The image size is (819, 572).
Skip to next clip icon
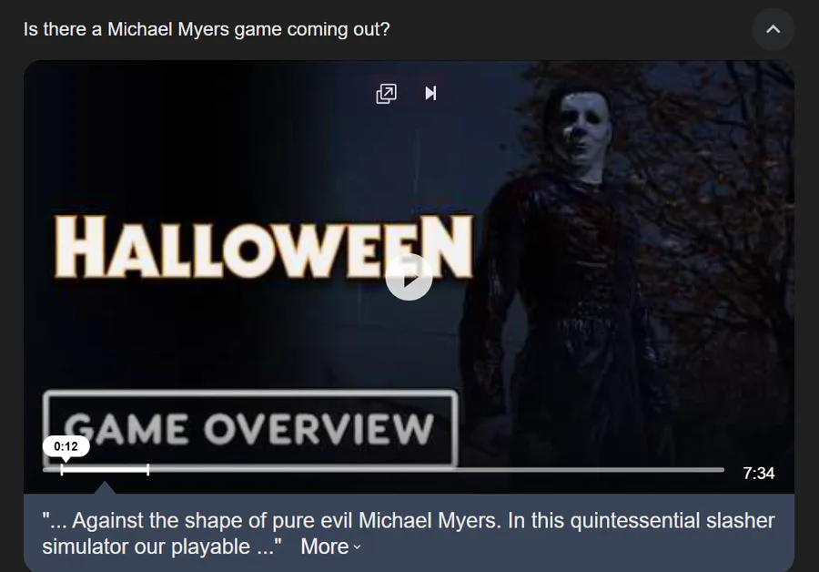430,94
